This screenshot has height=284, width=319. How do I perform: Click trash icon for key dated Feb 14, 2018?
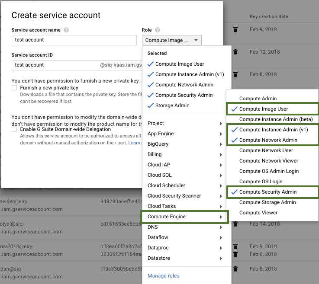235,224
